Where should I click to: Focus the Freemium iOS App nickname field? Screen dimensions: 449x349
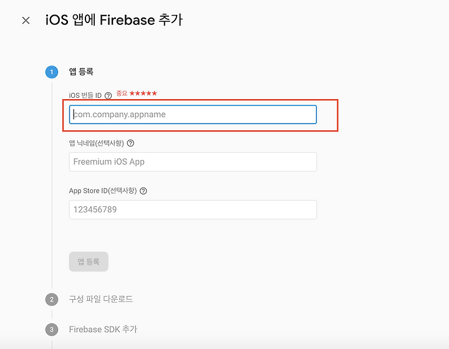pyautogui.click(x=193, y=162)
